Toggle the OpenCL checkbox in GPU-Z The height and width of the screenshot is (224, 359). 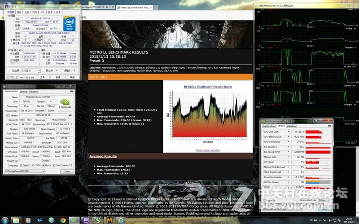coord(21,165)
